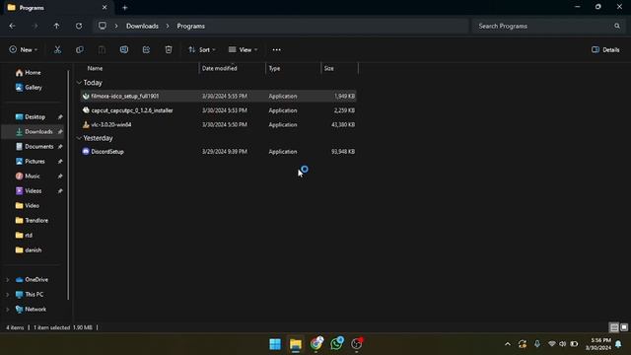631x355 pixels.
Task: Open a new tab with plus icon
Action: 125,7
